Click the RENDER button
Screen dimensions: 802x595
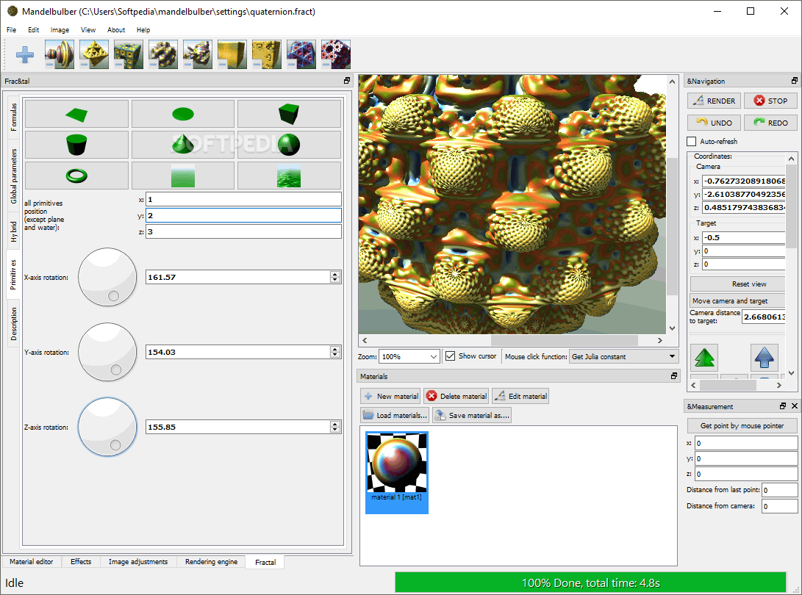713,101
